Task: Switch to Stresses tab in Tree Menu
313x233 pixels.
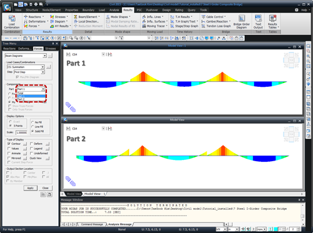Action: [x=51, y=49]
